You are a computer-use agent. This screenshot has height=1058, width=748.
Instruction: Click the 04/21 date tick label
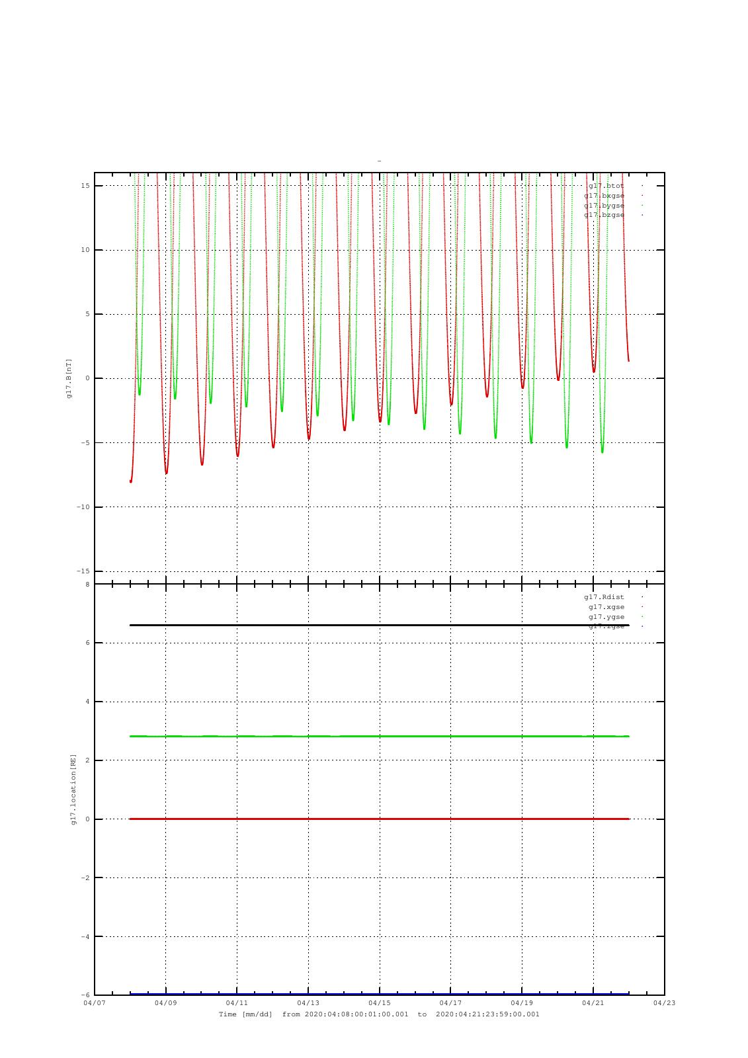click(593, 1003)
